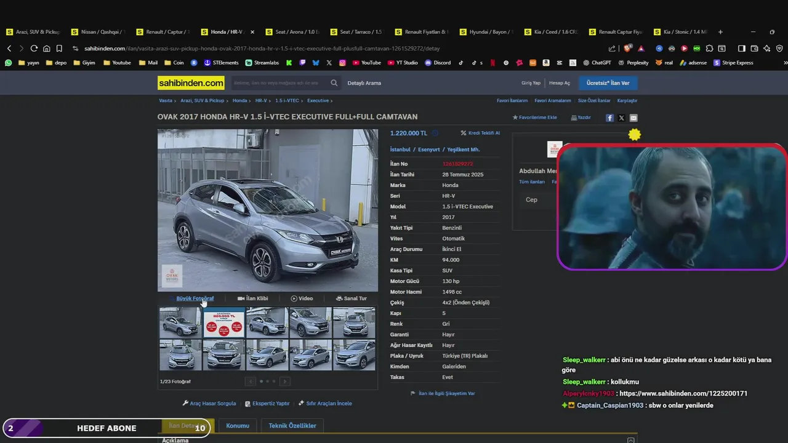Click the Hesap Aç link

coord(560,83)
